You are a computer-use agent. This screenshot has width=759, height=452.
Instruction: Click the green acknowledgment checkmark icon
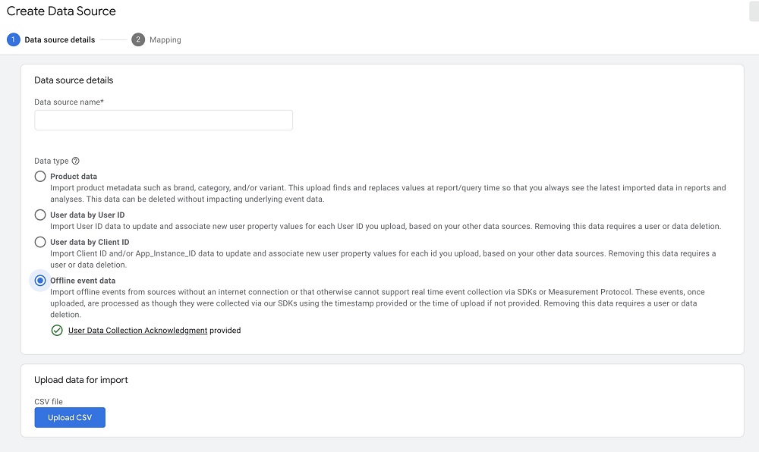(57, 331)
